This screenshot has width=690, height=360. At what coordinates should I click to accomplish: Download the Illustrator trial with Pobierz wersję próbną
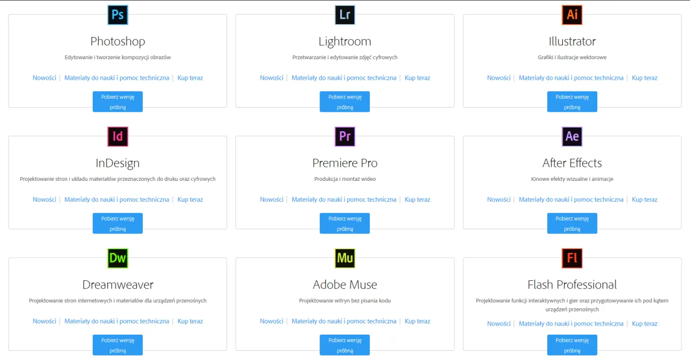572,102
